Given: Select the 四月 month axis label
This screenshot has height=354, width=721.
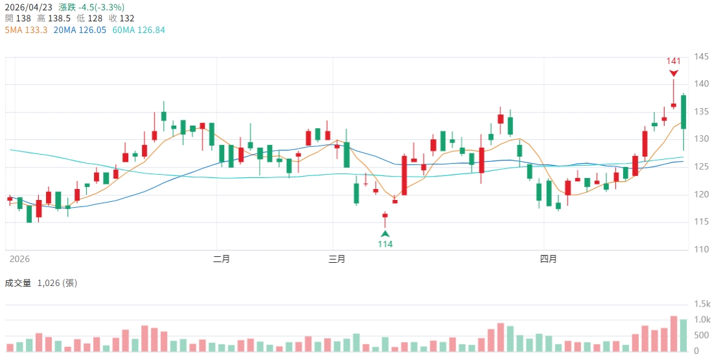Looking at the screenshot, I should click(548, 259).
